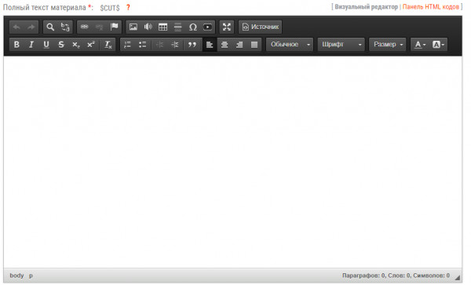The height and width of the screenshot is (285, 471).
Task: Toggle underline formatting
Action: point(46,45)
